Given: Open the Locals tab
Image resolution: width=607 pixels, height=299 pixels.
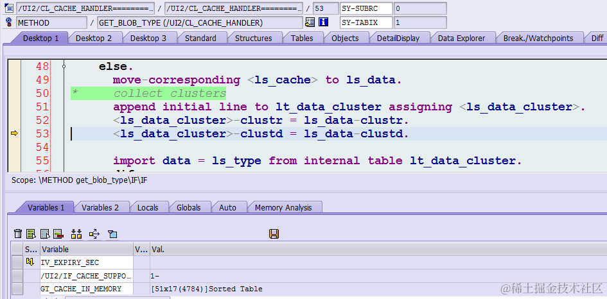Looking at the screenshot, I should [x=148, y=208].
